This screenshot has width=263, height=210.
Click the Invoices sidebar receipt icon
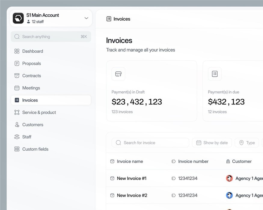click(x=17, y=100)
